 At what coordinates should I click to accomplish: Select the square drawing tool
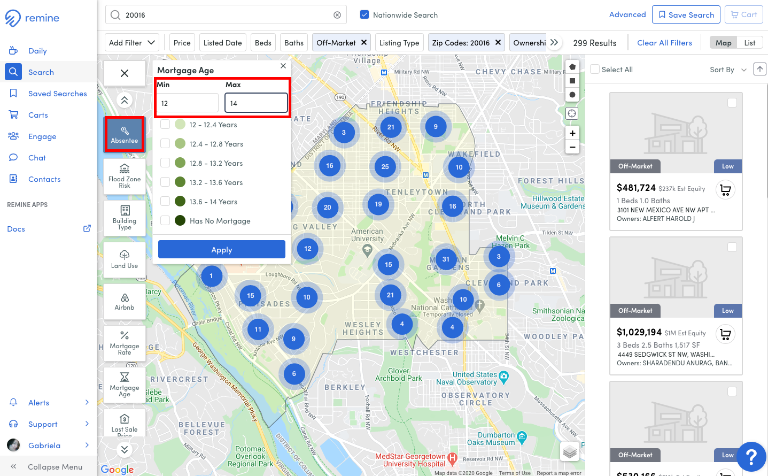572,81
